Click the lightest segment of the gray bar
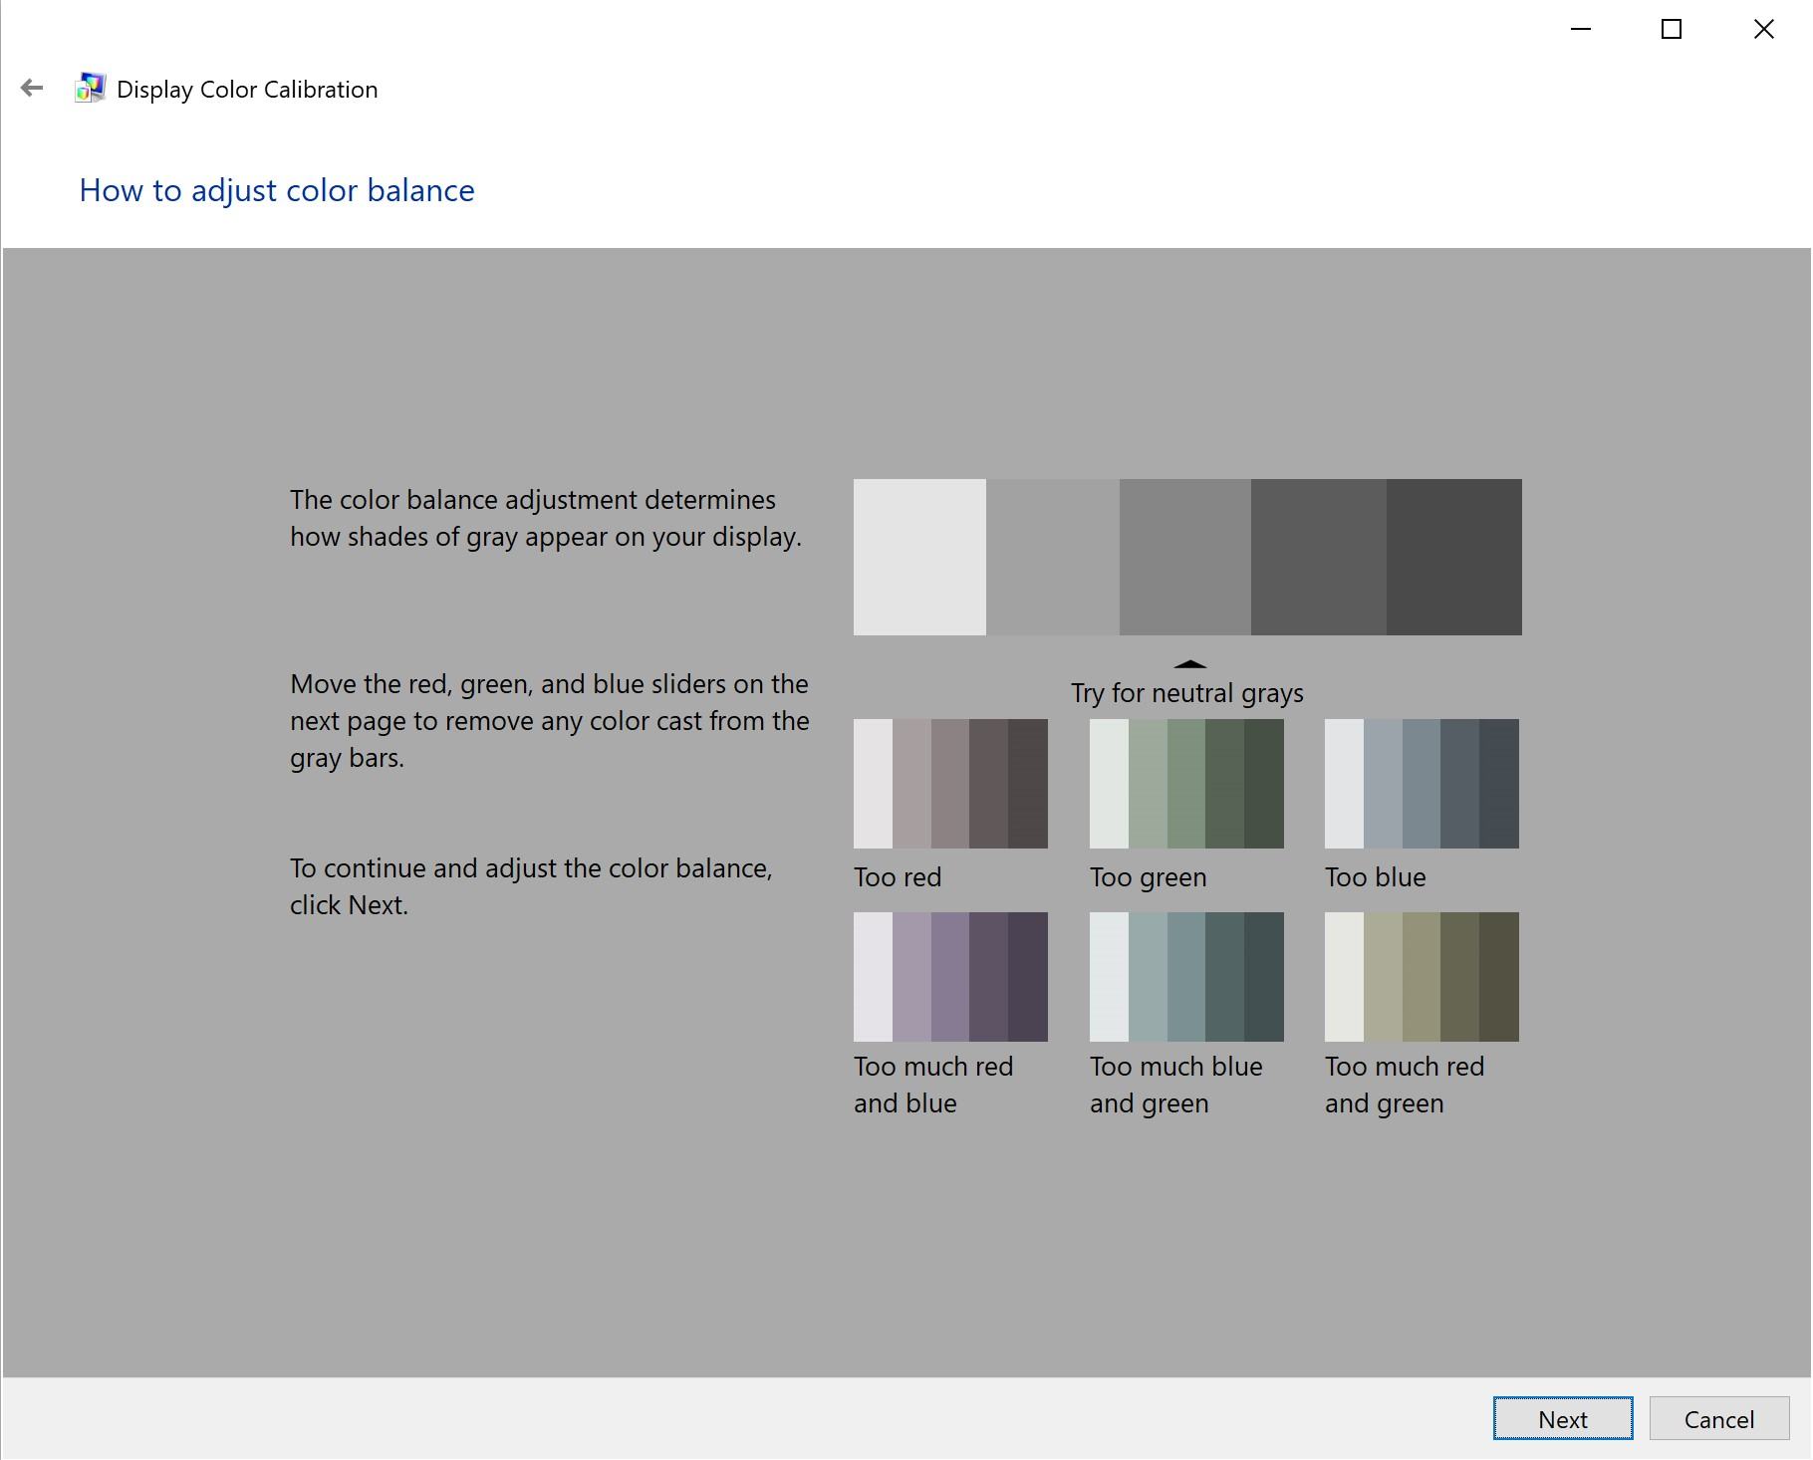 [918, 556]
